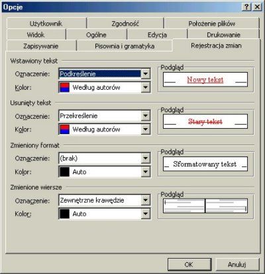Click the Anuluj button
265x274 pixels.
click(x=237, y=264)
